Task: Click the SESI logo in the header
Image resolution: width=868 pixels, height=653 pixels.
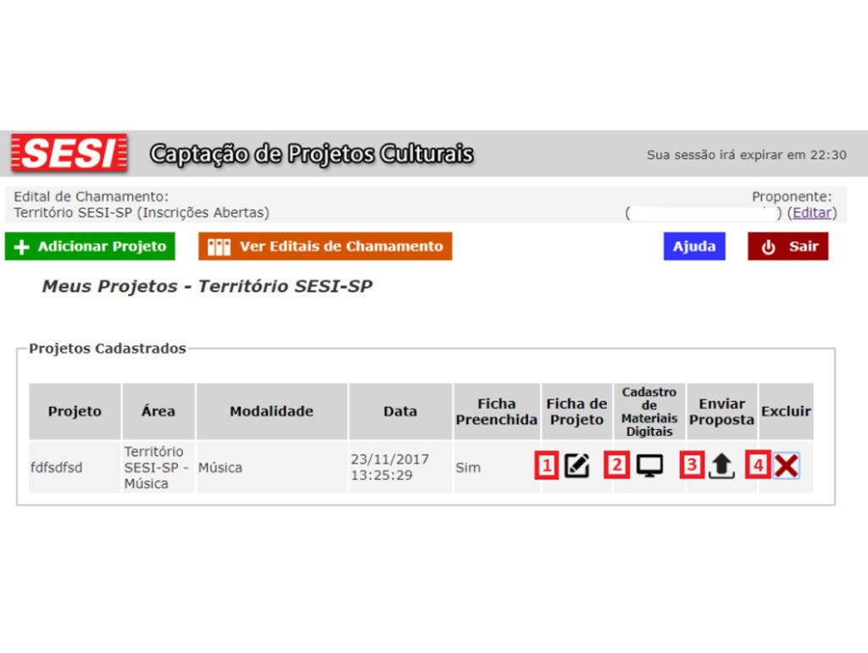Action: pos(68,154)
